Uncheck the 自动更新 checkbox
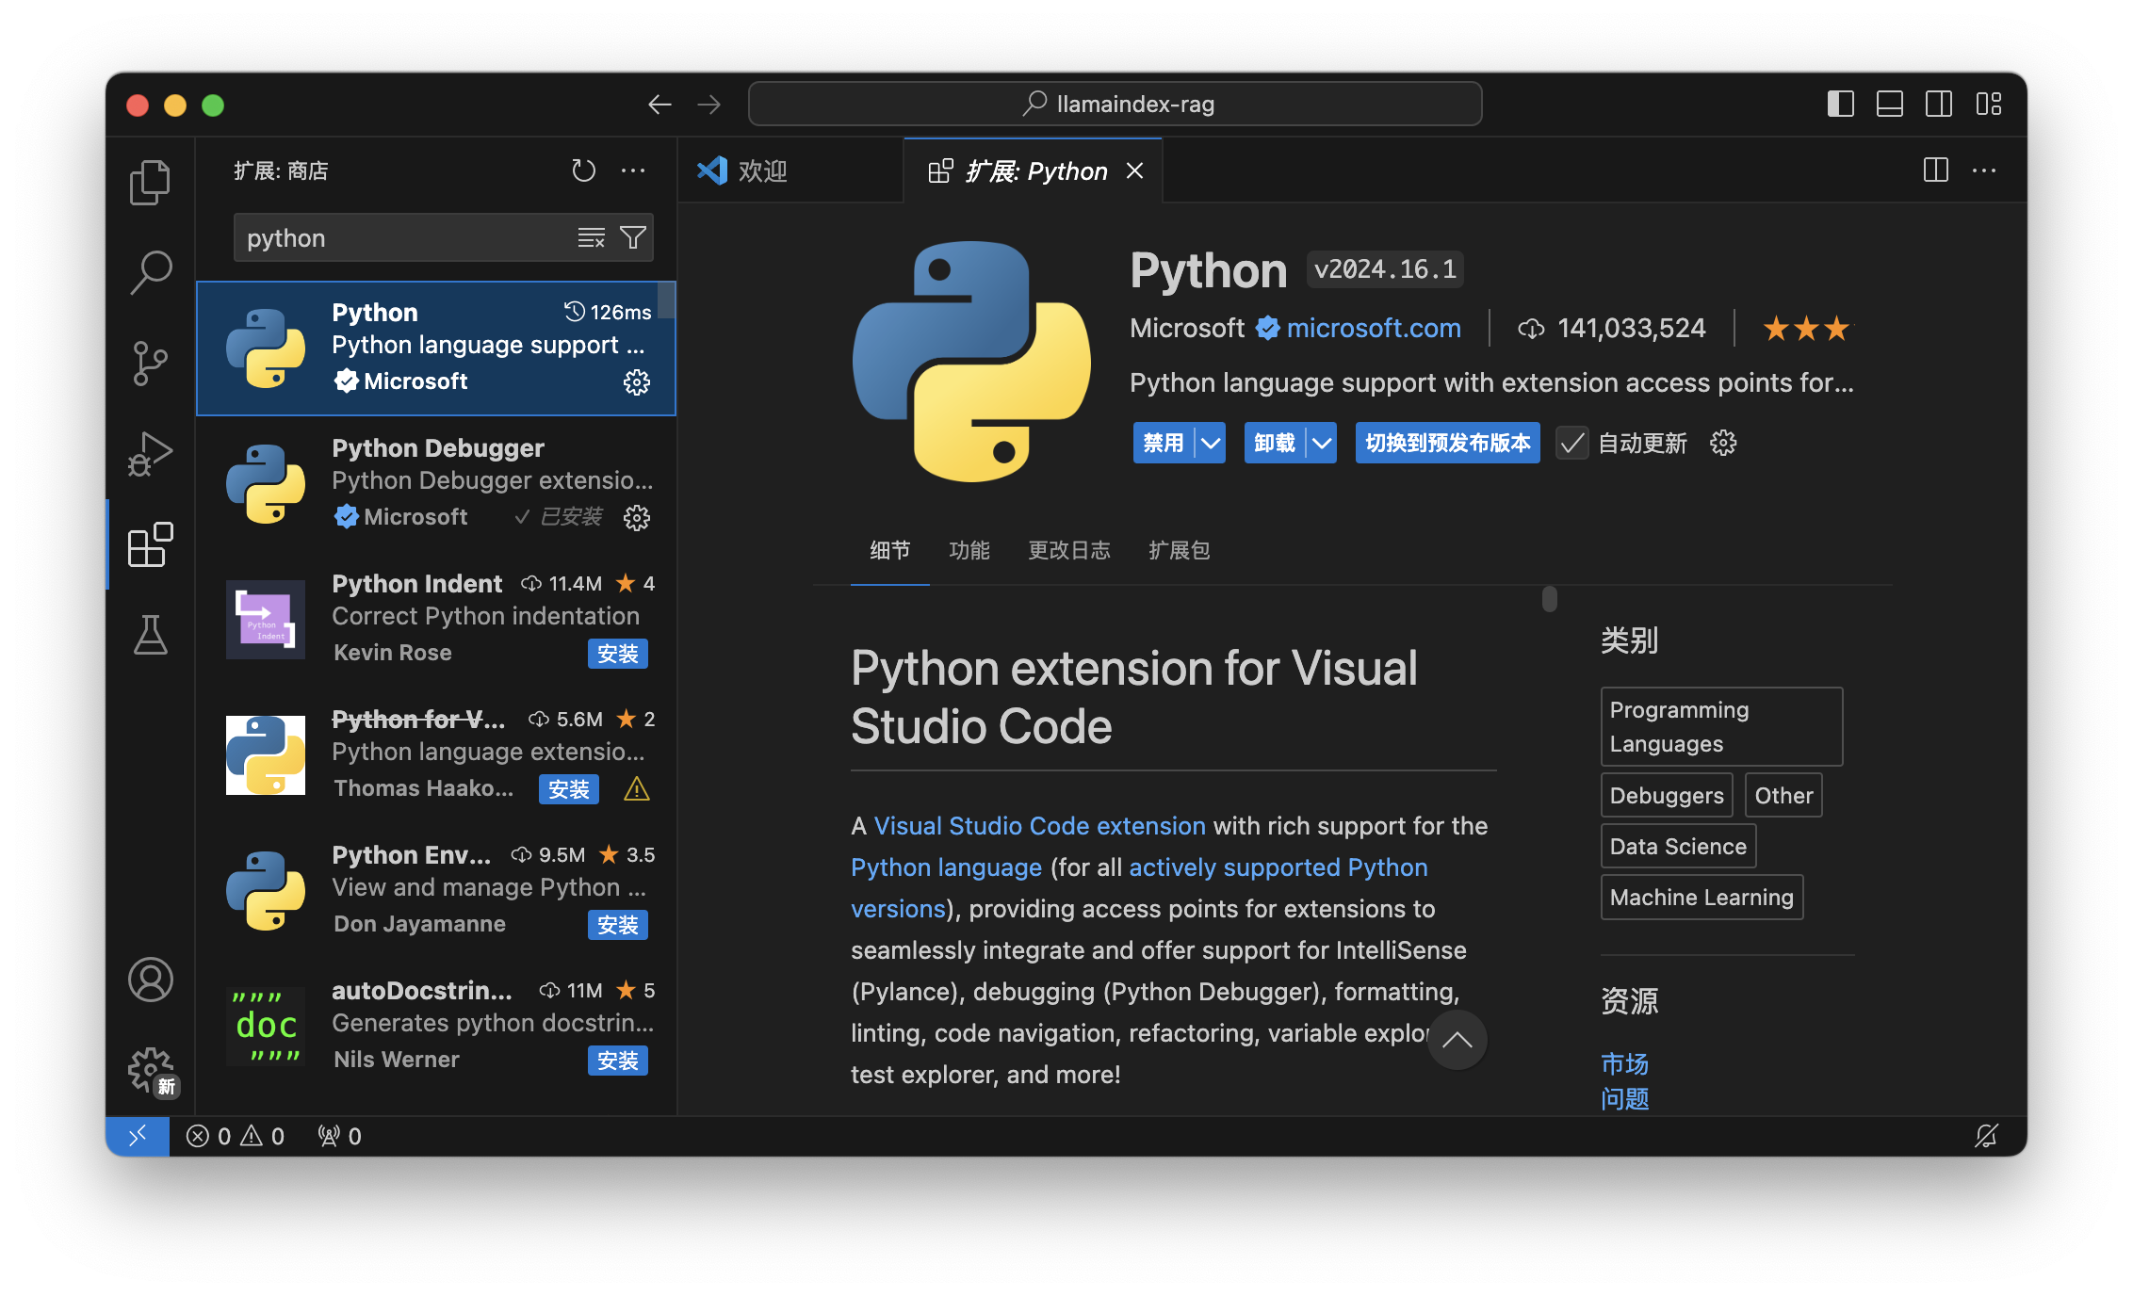Screen dimensions: 2133x1296 [x=1571, y=443]
